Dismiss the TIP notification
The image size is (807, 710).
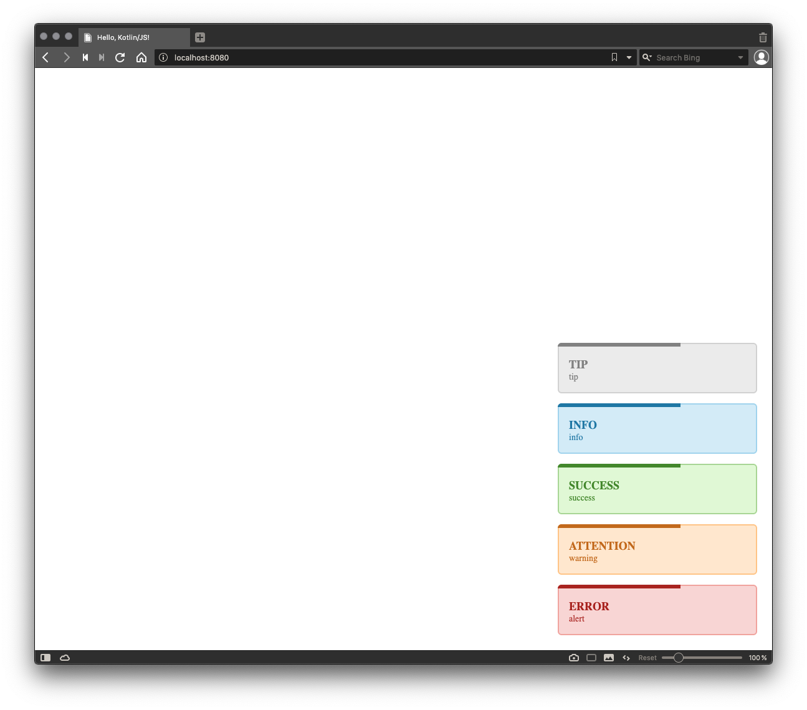pos(657,368)
